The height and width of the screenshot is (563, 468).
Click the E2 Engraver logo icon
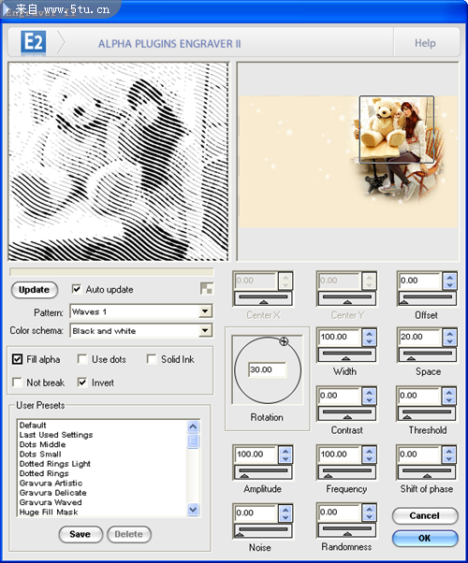pyautogui.click(x=33, y=43)
